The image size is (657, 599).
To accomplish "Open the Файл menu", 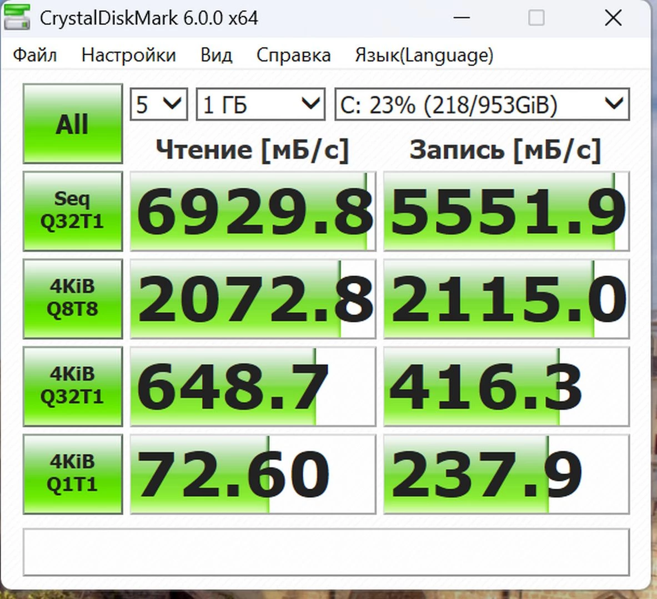I will (35, 55).
